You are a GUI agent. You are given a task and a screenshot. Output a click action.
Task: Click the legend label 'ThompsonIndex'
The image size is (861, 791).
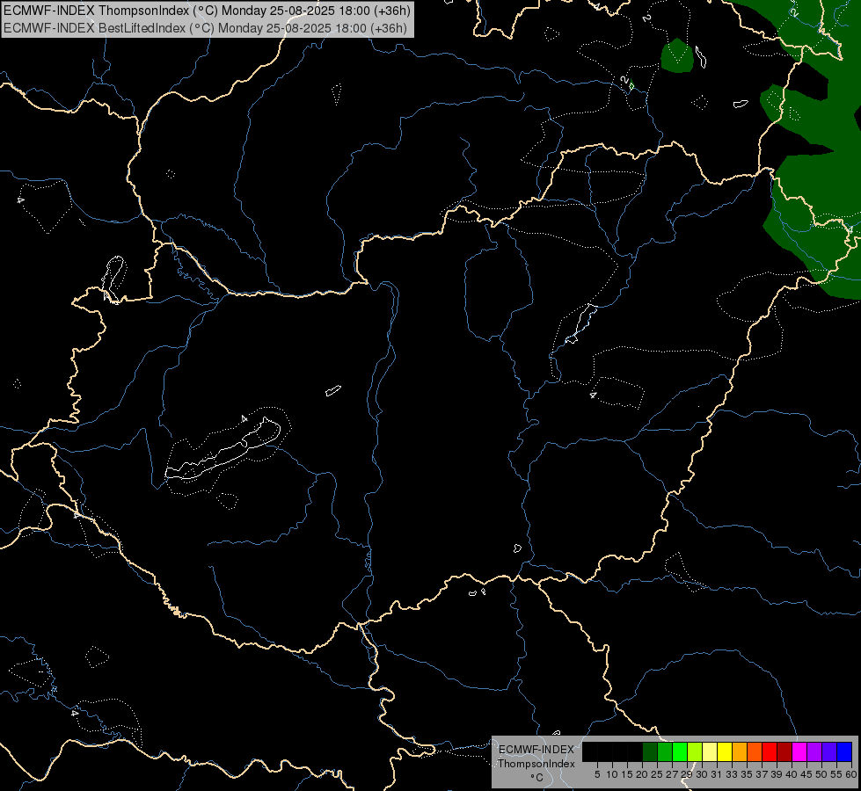536,764
